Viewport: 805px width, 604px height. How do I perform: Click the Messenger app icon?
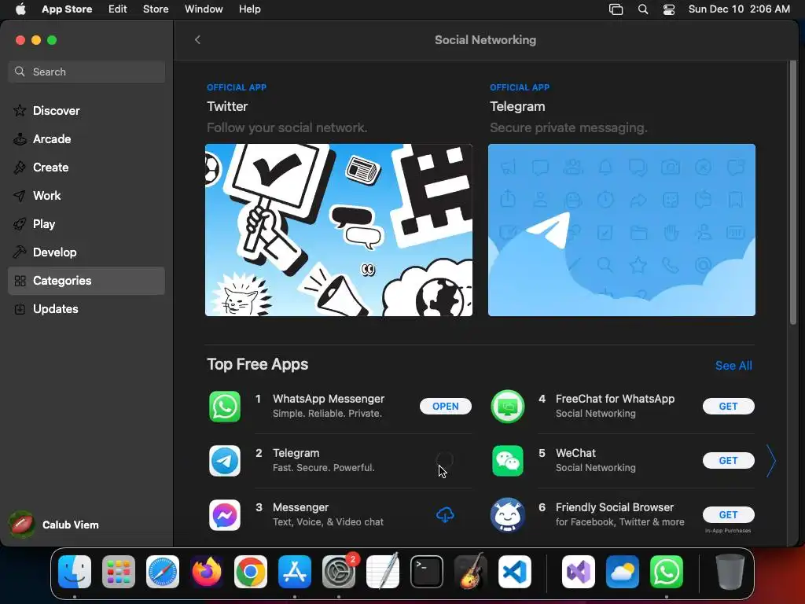(224, 514)
